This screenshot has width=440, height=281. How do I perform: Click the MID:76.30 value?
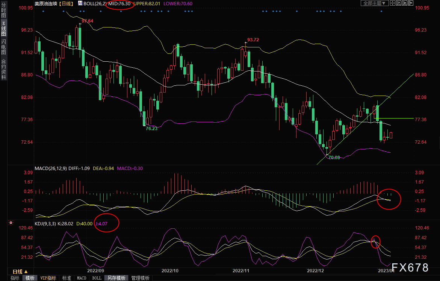click(x=119, y=4)
